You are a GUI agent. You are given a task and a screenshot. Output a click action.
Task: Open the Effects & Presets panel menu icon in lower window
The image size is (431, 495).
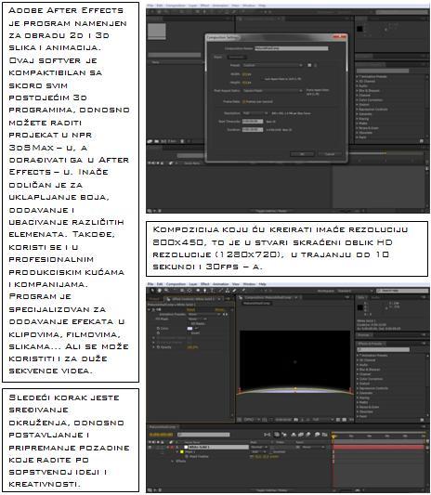click(x=424, y=344)
